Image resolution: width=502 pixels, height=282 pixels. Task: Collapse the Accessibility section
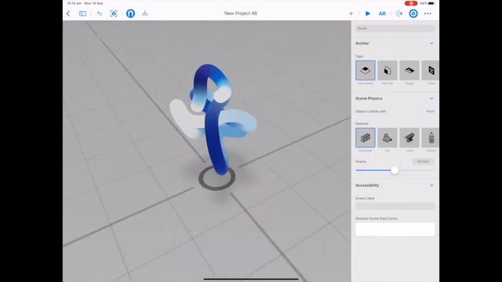click(431, 186)
